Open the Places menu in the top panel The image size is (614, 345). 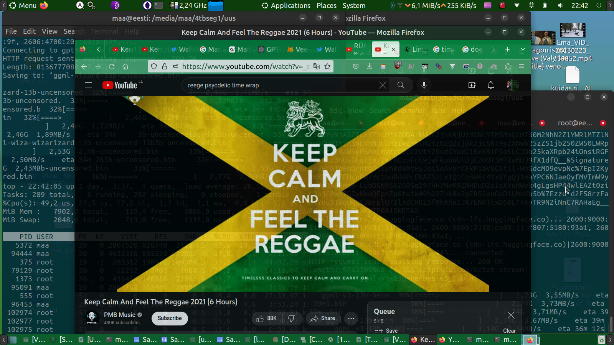pyautogui.click(x=327, y=5)
